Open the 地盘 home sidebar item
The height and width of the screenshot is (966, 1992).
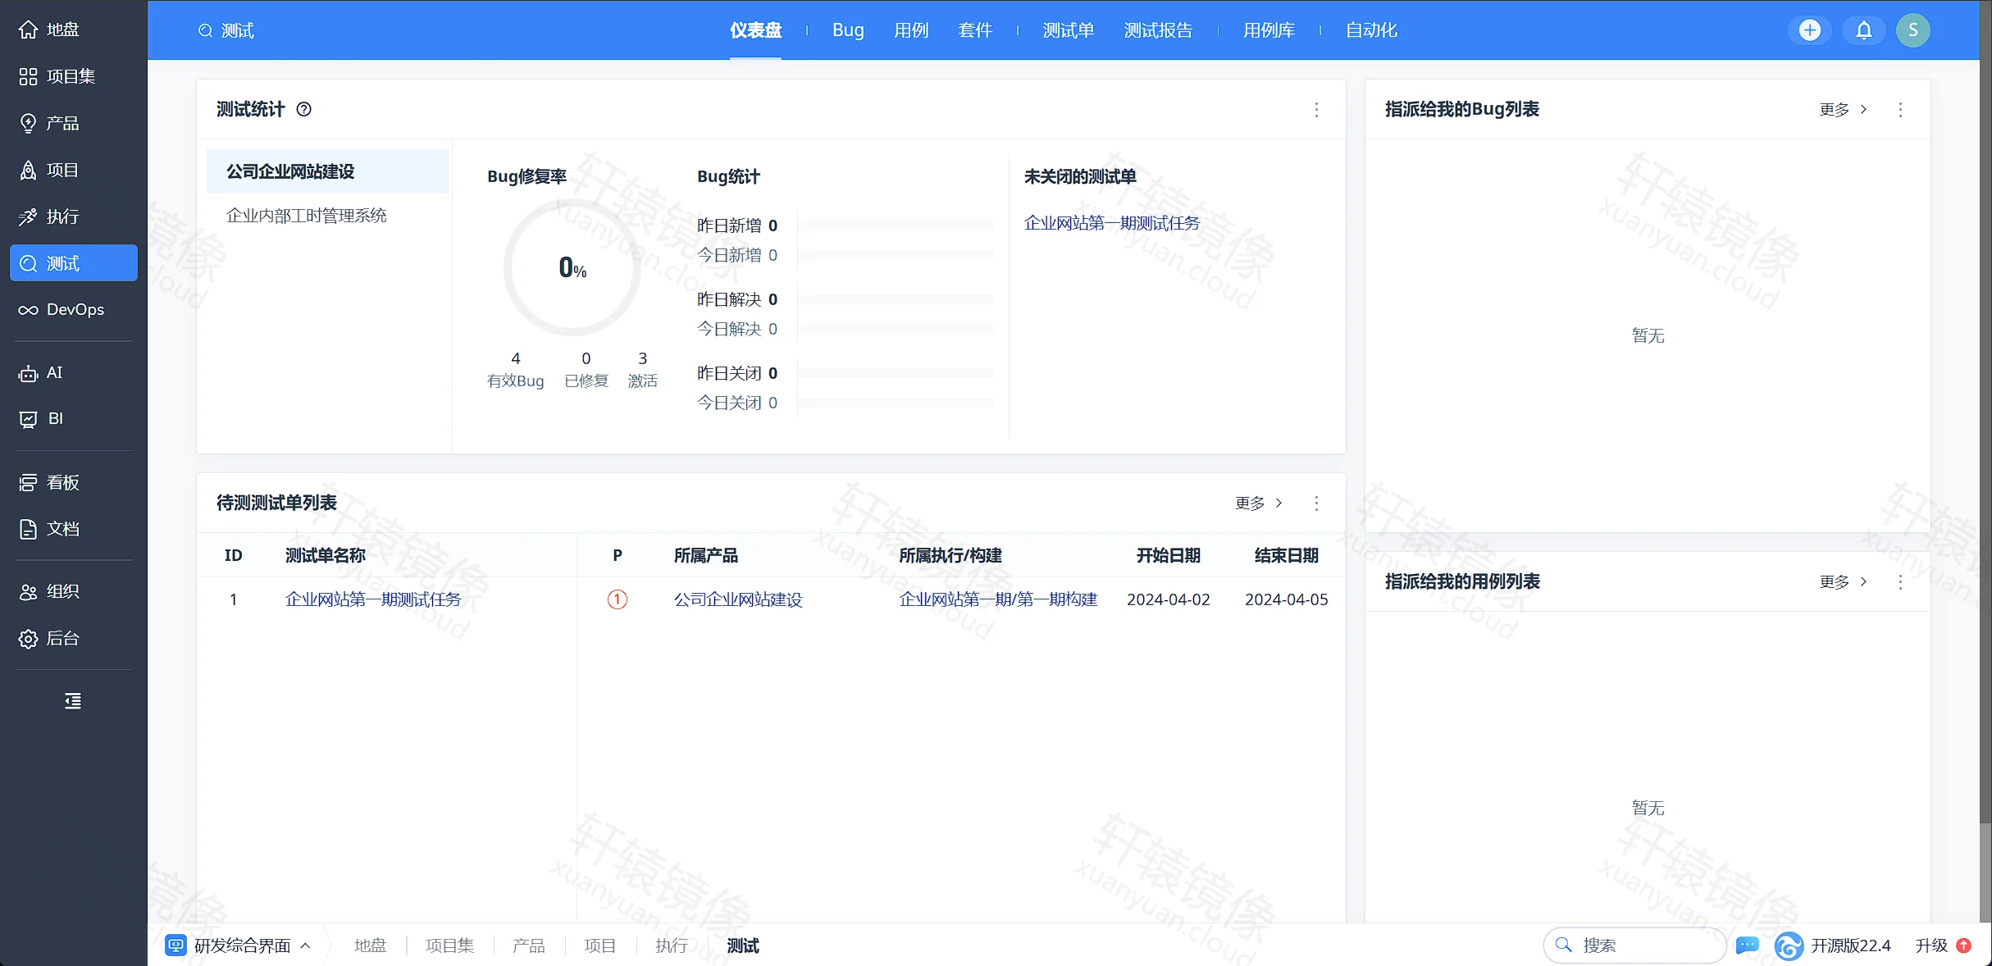[73, 30]
